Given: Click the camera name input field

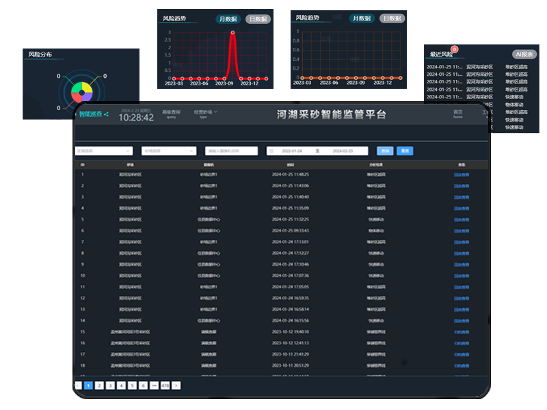Looking at the screenshot, I should coord(231,151).
